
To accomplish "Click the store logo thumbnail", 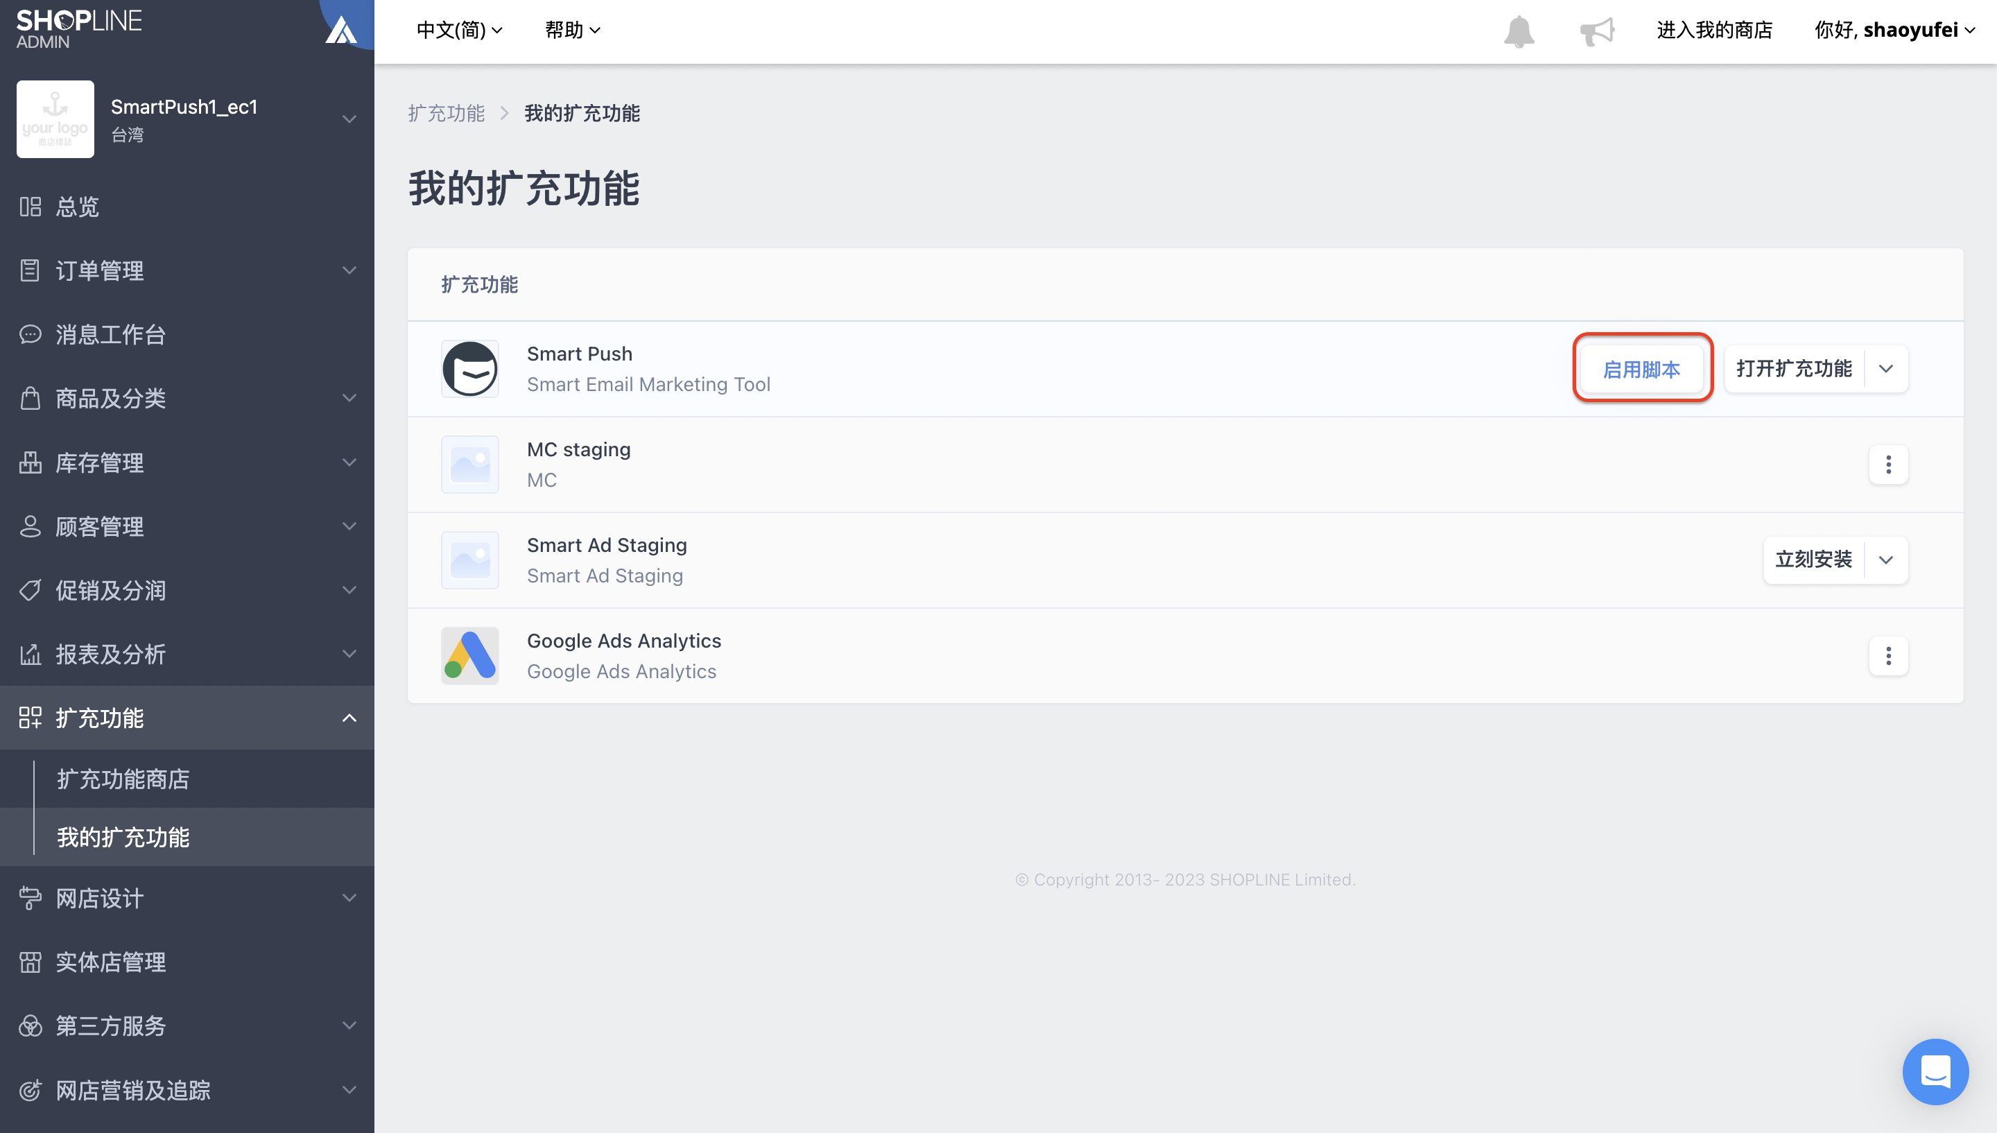I will point(55,119).
